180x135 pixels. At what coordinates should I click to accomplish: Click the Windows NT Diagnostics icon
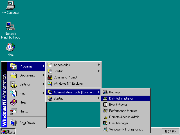(105, 129)
